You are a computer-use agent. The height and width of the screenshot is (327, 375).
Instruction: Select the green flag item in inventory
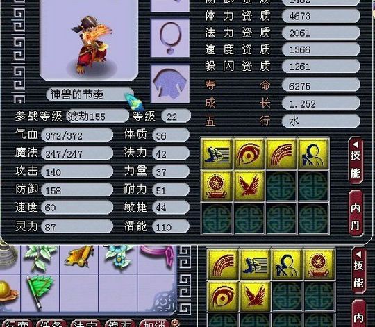click(x=40, y=292)
